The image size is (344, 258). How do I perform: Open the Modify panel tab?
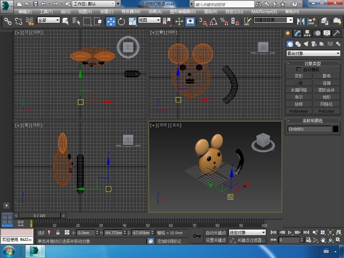pos(297,33)
